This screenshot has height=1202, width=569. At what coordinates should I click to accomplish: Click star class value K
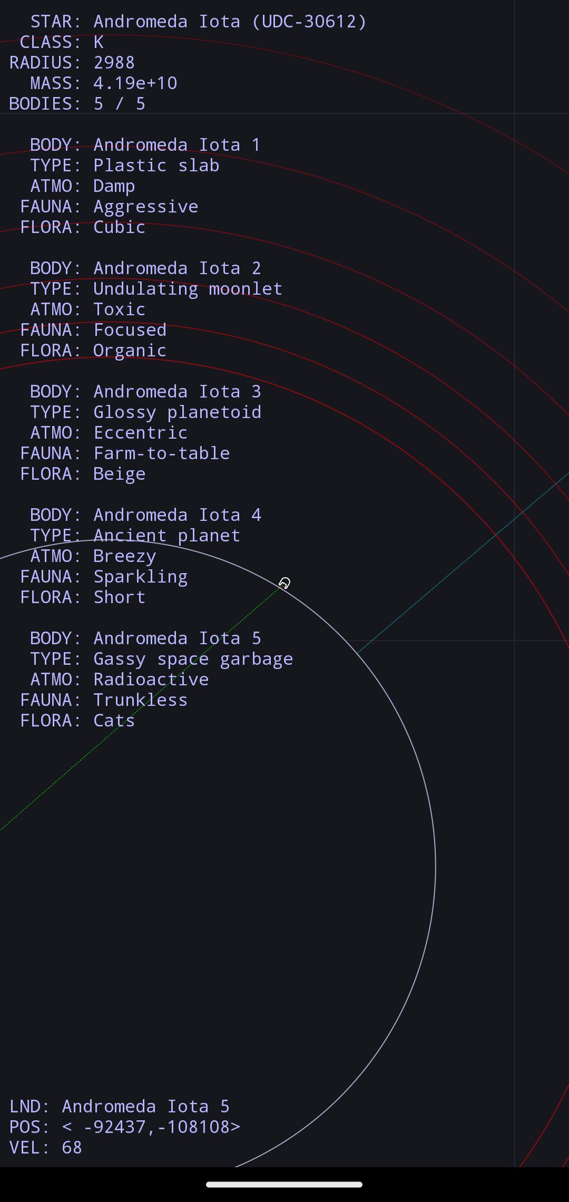(x=99, y=42)
